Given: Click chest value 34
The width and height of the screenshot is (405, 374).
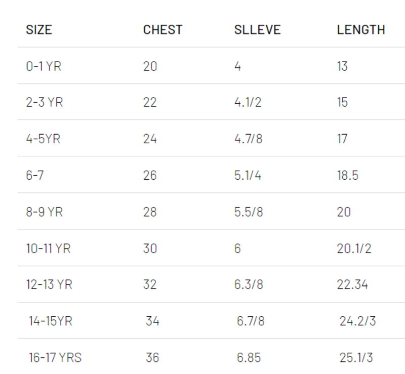Looking at the screenshot, I should pyautogui.click(x=152, y=321).
